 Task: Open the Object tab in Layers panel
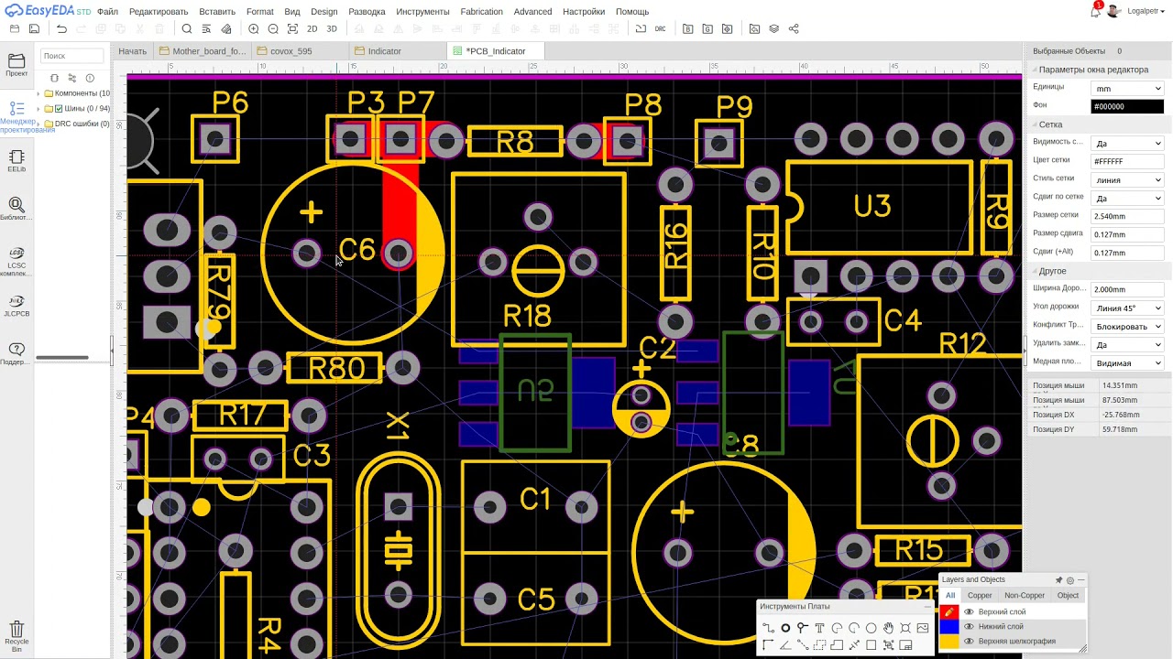[1068, 596]
